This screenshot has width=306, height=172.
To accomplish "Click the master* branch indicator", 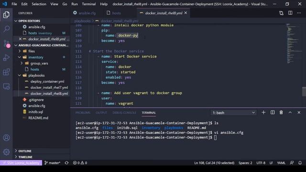I will coord(52,163).
